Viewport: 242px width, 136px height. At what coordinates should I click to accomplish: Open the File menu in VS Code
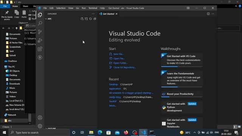point(45,8)
